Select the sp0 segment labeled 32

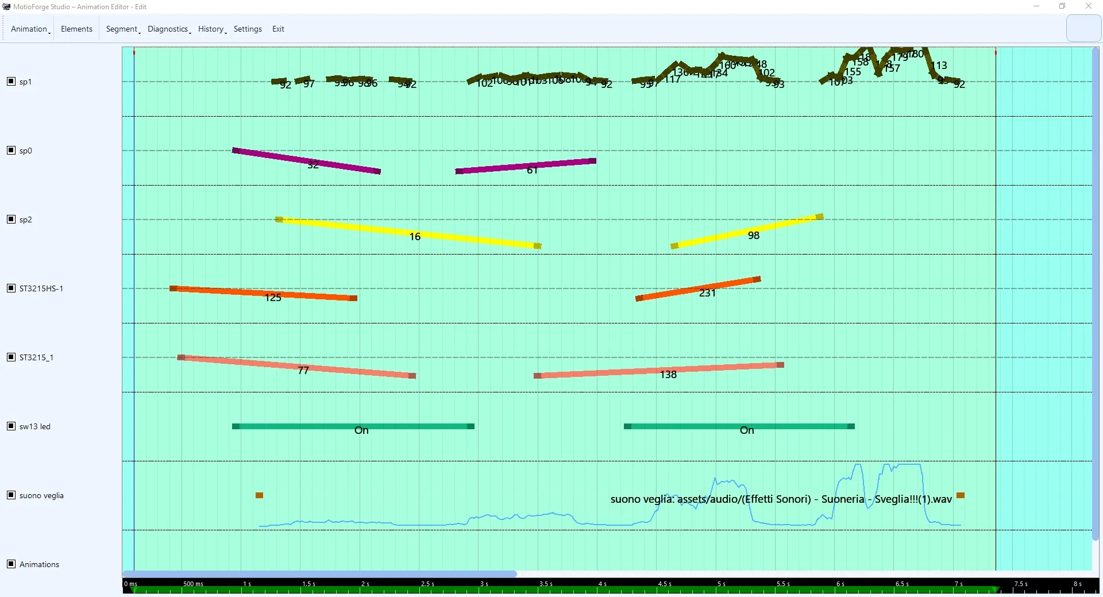[x=306, y=161]
